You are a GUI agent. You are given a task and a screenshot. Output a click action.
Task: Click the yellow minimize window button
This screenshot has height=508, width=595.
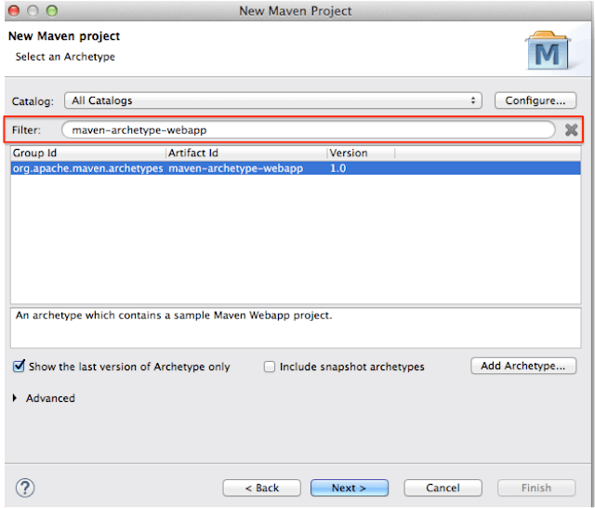(x=33, y=9)
